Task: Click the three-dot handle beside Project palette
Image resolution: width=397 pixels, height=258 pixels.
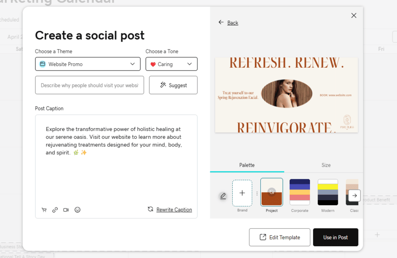Action: [257, 193]
